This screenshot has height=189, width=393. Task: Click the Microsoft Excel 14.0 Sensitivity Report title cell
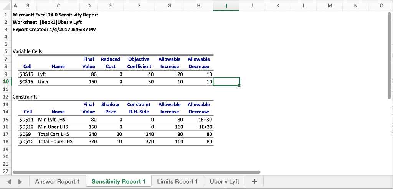[x=55, y=15]
